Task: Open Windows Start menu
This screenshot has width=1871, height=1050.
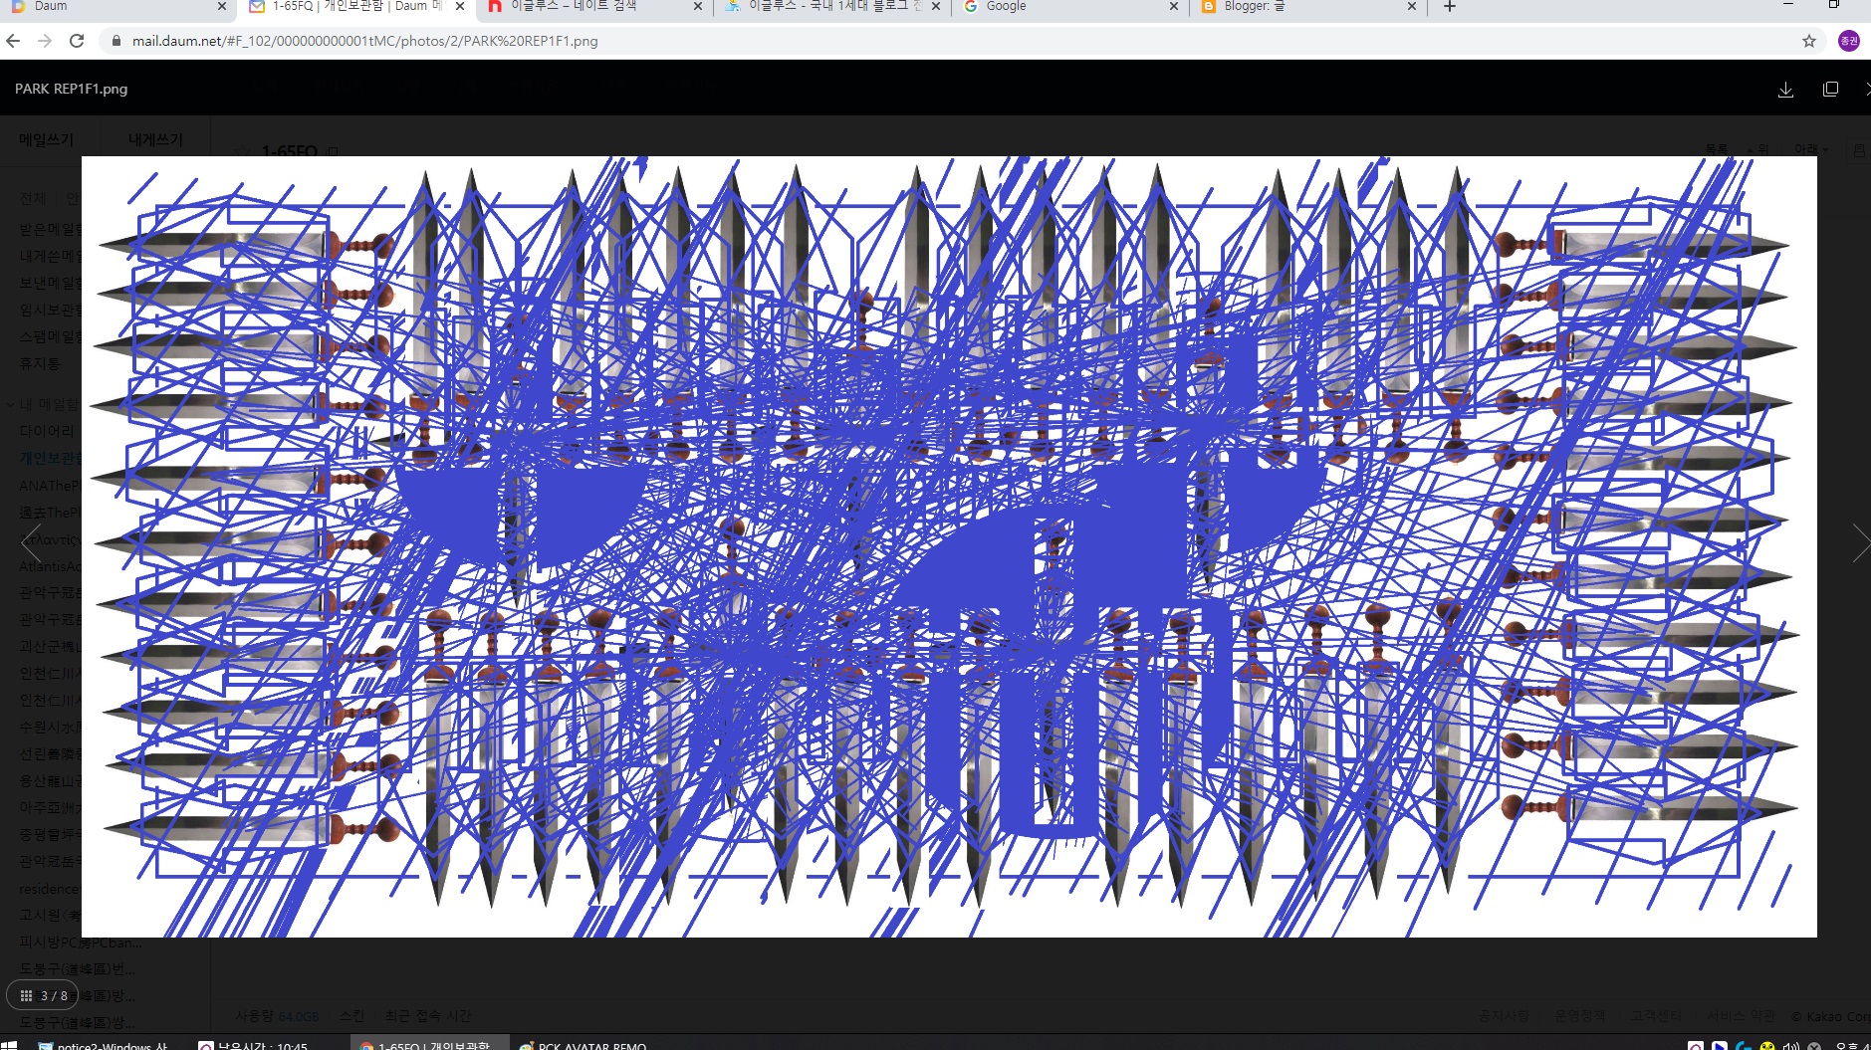Action: pos(11,1045)
